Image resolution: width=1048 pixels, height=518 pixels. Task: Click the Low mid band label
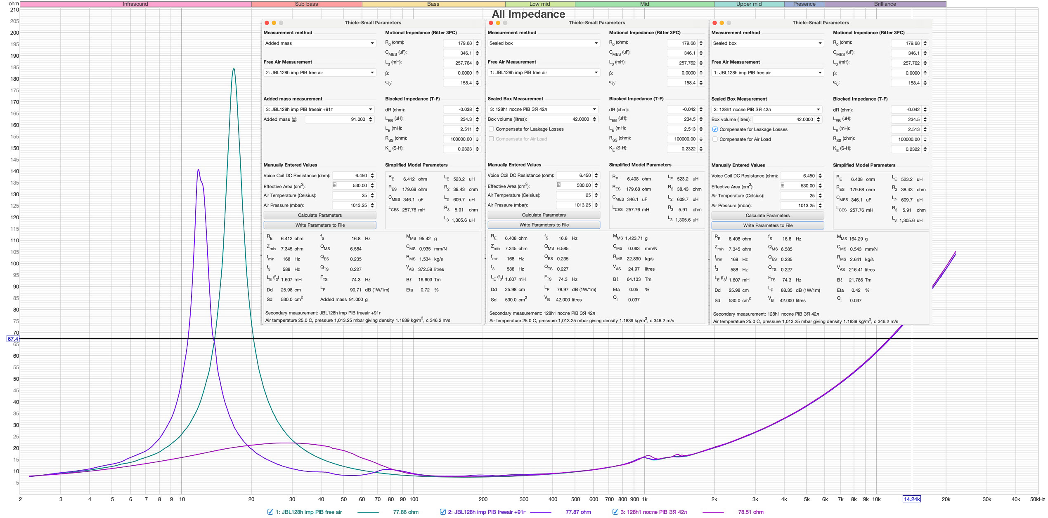(540, 4)
